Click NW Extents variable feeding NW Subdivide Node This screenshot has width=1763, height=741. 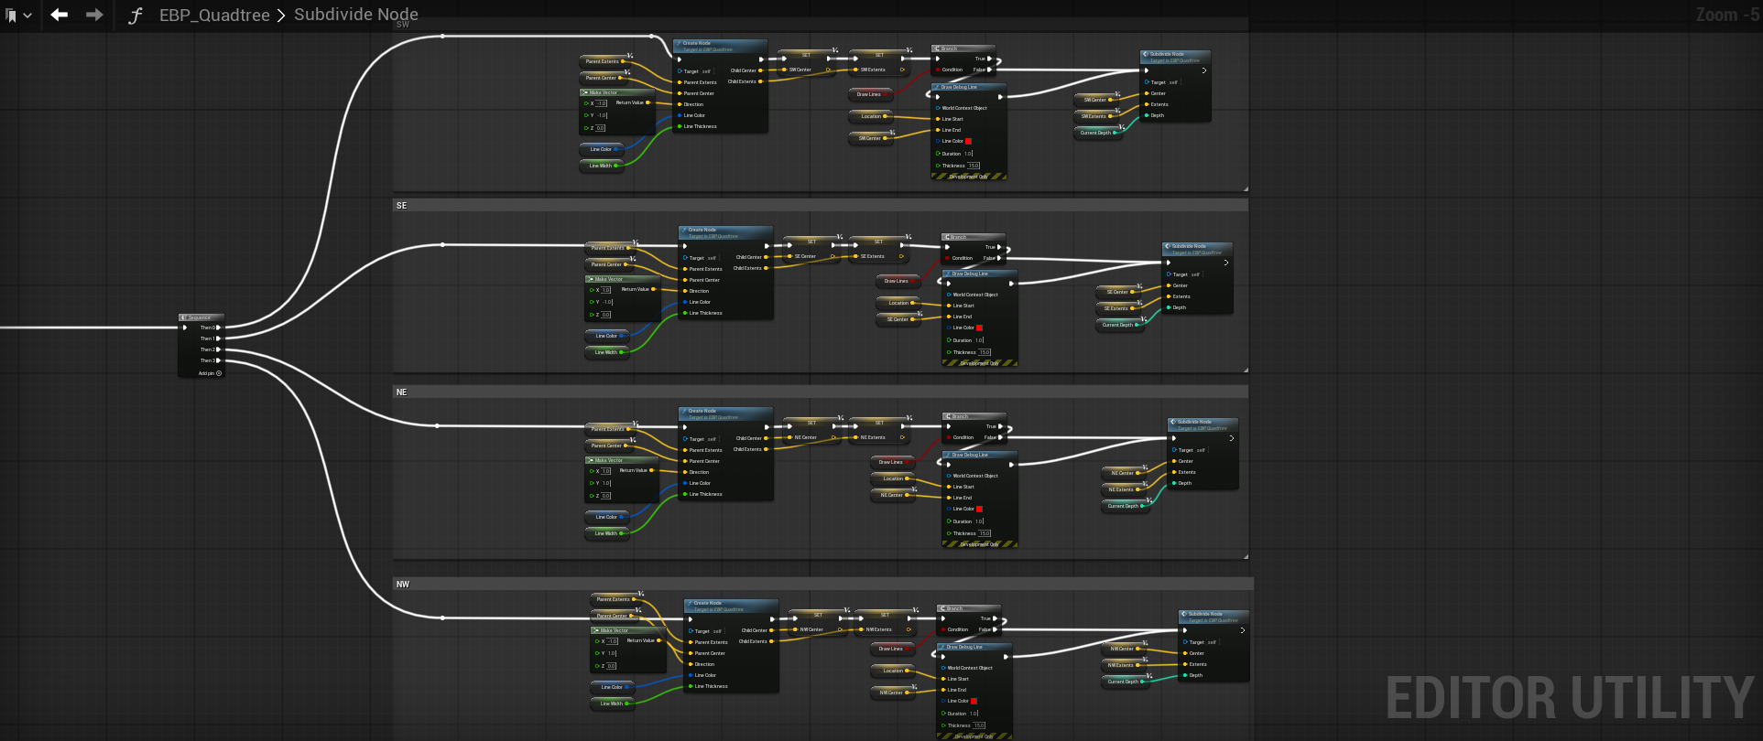coord(1124,665)
